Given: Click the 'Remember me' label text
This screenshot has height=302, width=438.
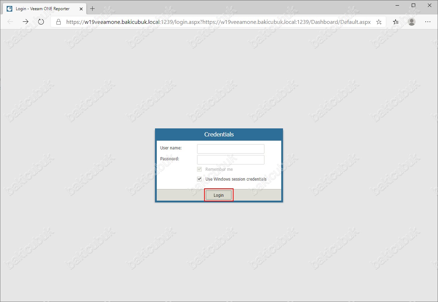Looking at the screenshot, I should pos(219,169).
